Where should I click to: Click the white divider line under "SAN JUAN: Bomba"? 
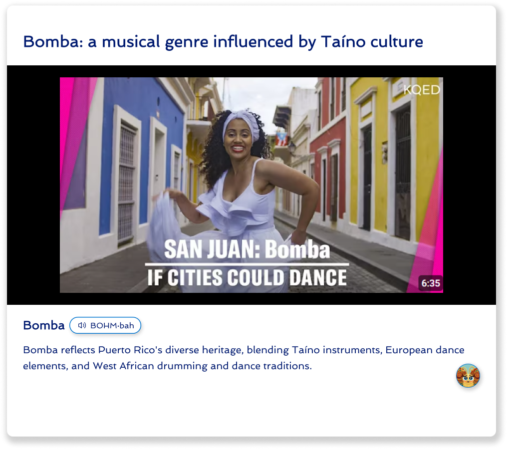tap(247, 264)
